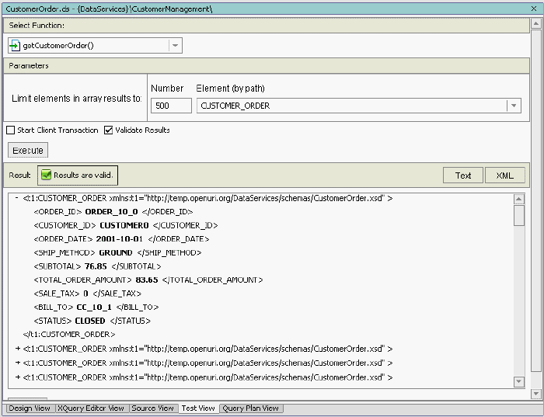This screenshot has width=544, height=417.
Task: Select the Test View tab
Action: [198, 408]
